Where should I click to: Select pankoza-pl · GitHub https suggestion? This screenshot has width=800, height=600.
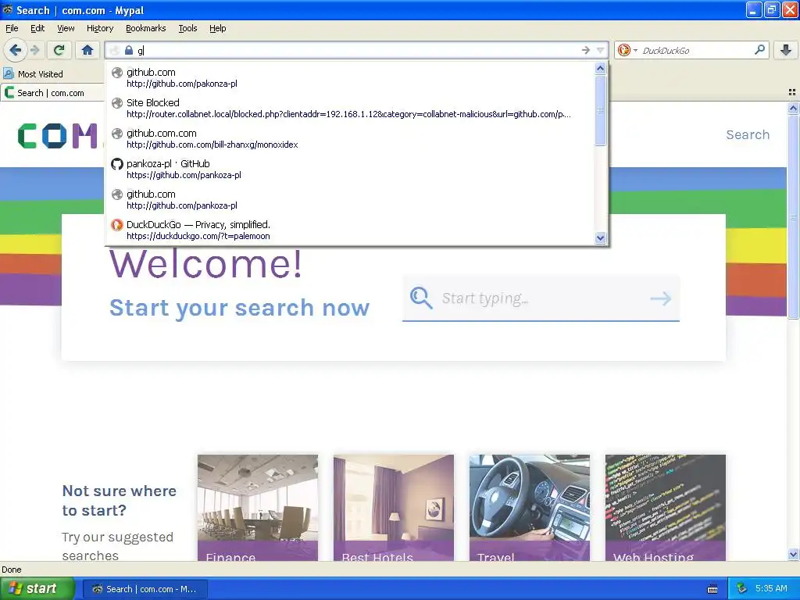click(x=350, y=170)
